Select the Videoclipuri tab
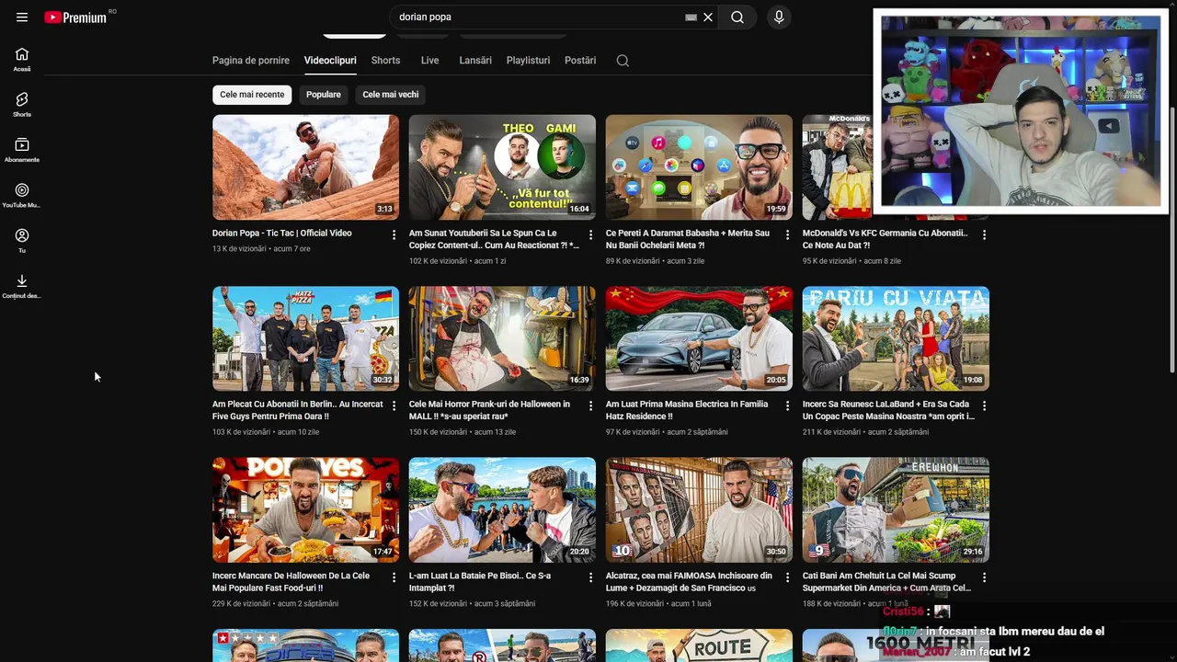This screenshot has height=662, width=1177. (330, 61)
